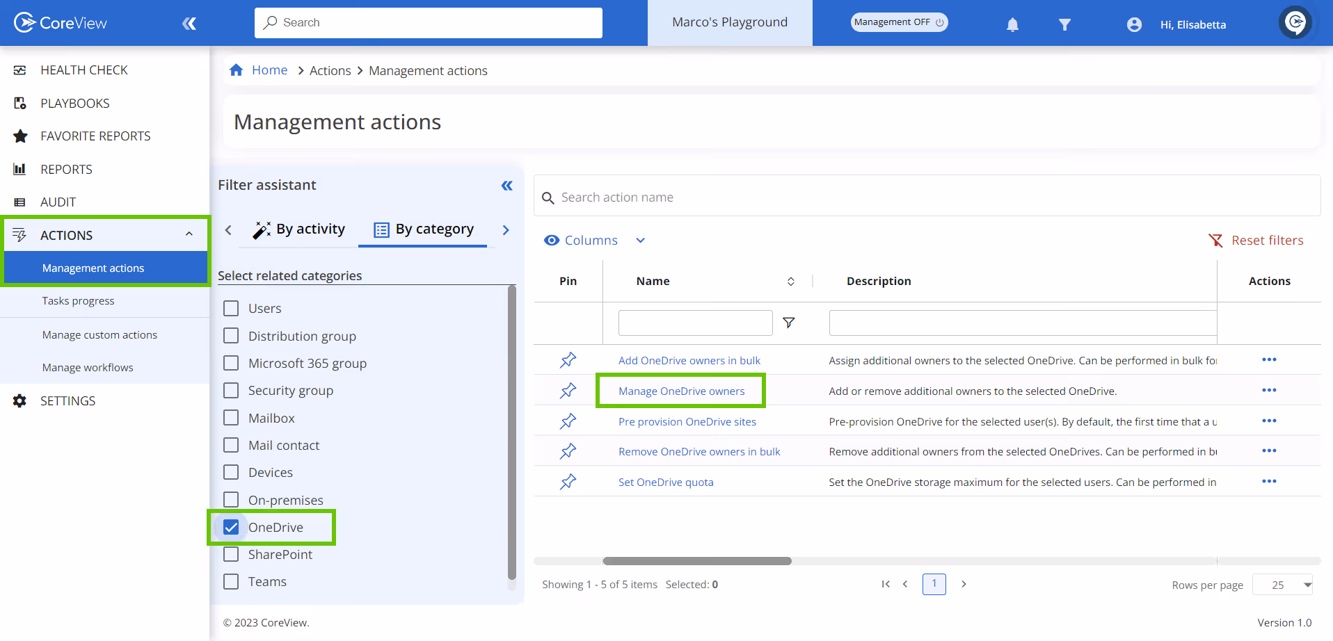Open the Manage OneDrive owners action link

680,391
